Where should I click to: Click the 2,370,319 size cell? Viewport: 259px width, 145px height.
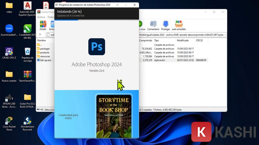[x=148, y=60]
